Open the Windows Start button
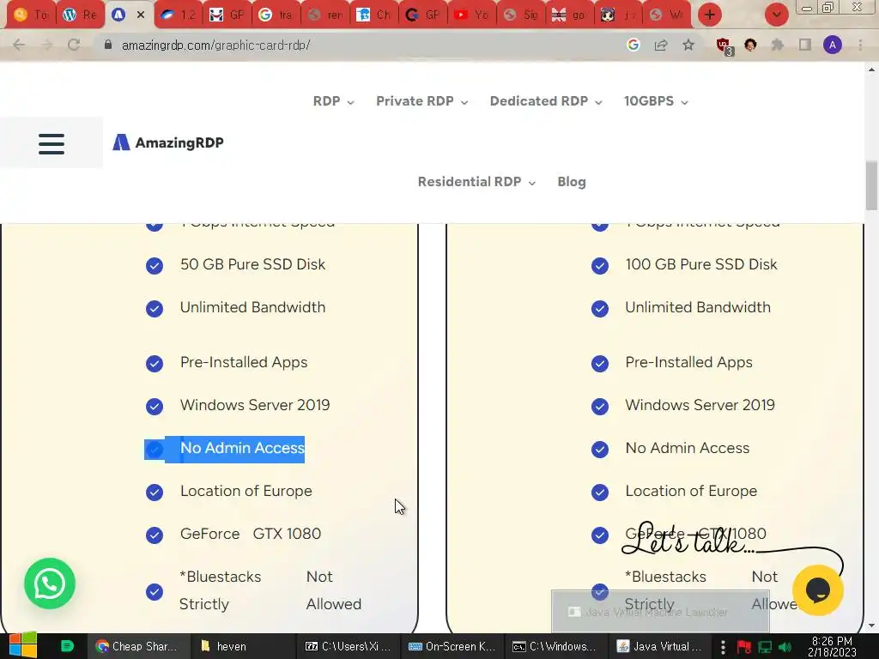 click(22, 646)
